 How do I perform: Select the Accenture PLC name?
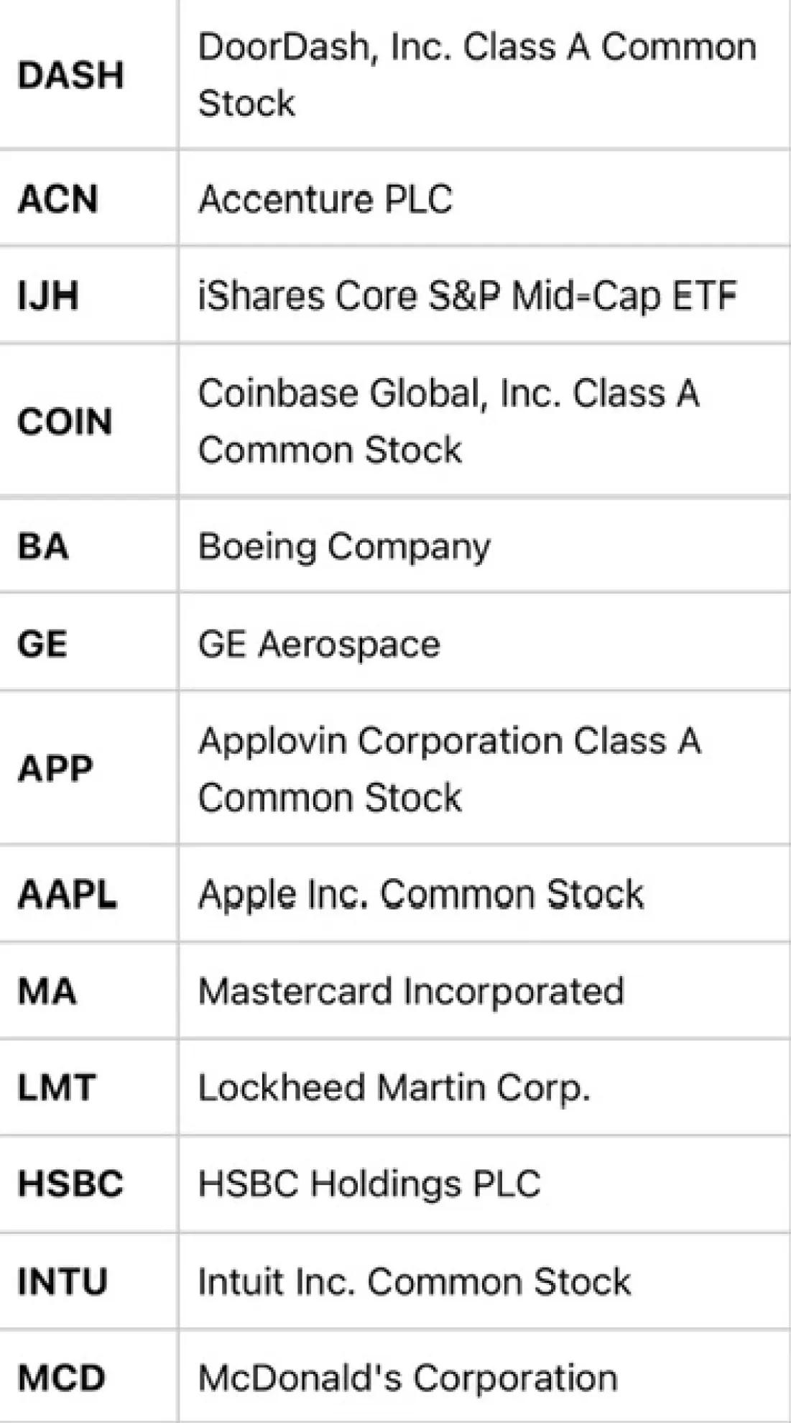coord(325,199)
